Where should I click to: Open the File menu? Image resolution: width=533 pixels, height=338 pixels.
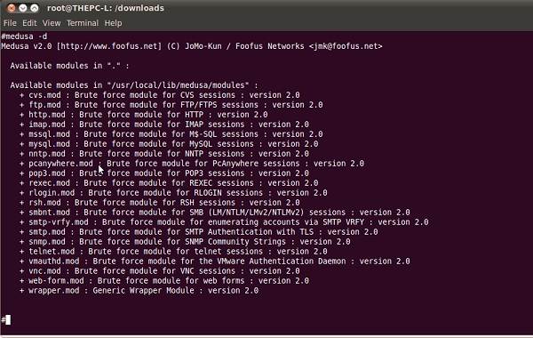10,23
